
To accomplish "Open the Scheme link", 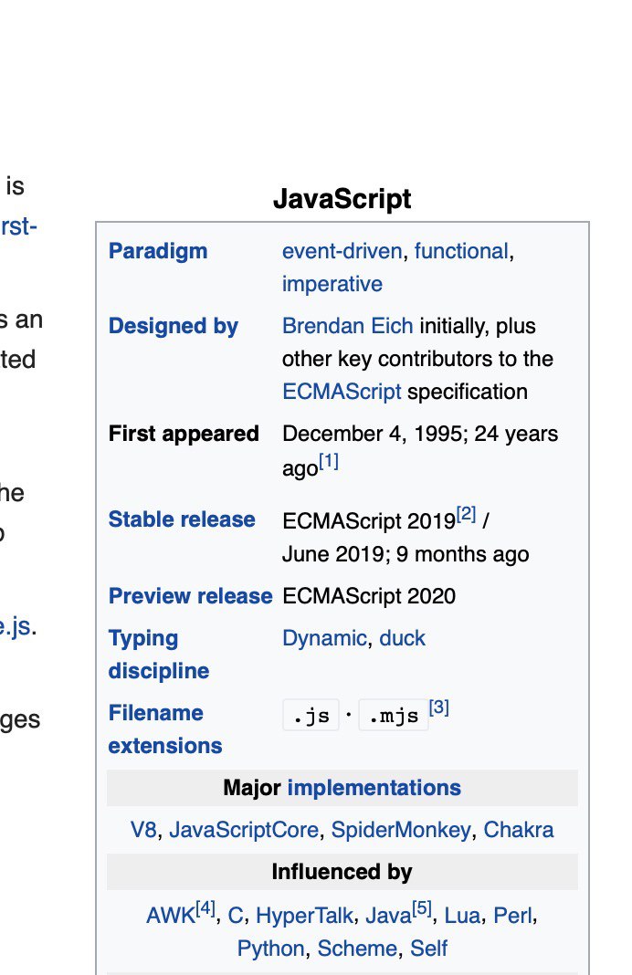I will (x=357, y=949).
